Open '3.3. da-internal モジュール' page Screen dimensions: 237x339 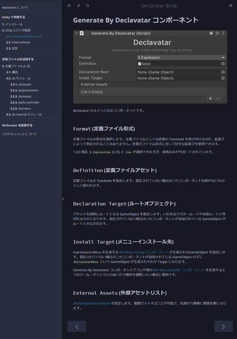point(24,115)
